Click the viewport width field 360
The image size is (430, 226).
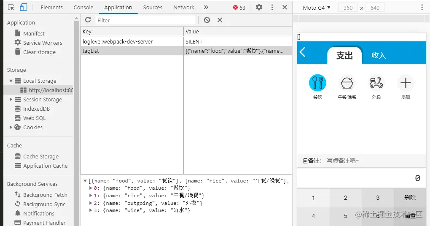click(348, 8)
